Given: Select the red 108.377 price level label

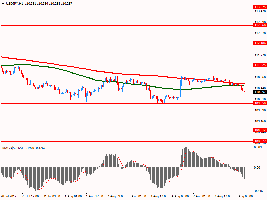Looking at the screenshot, I should [260, 141].
